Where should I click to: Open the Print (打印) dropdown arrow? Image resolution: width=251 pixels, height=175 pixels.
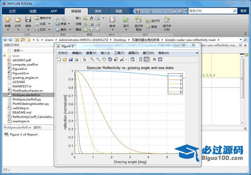coord(49,30)
